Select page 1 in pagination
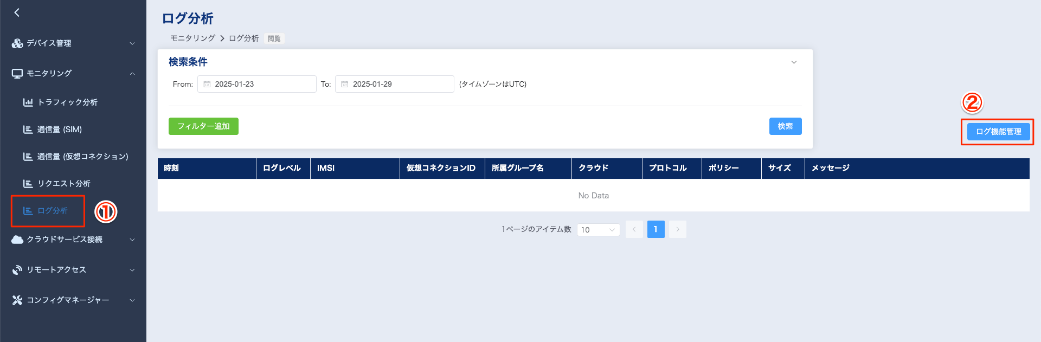The width and height of the screenshot is (1041, 342). pyautogui.click(x=656, y=229)
